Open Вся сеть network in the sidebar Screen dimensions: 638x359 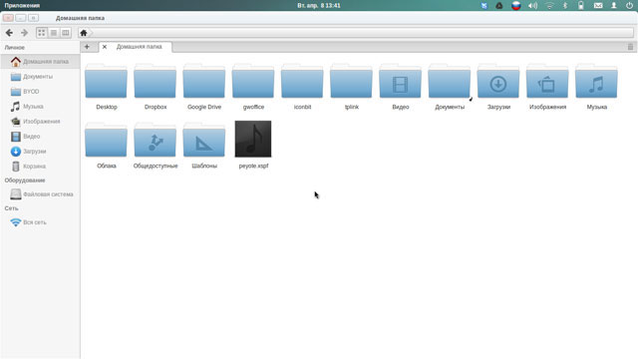click(40, 222)
